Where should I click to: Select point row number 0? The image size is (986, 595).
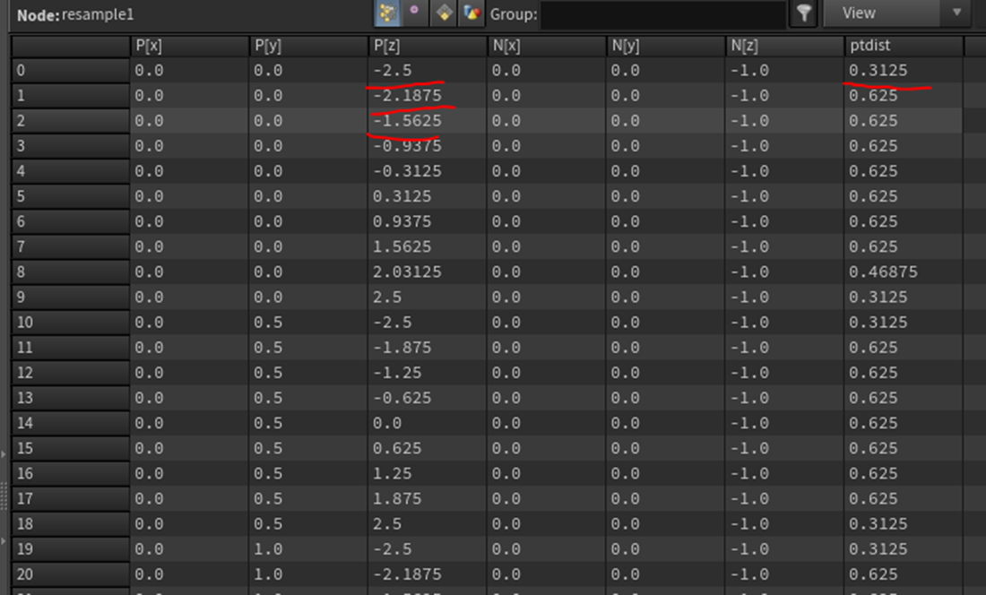pyautogui.click(x=71, y=71)
